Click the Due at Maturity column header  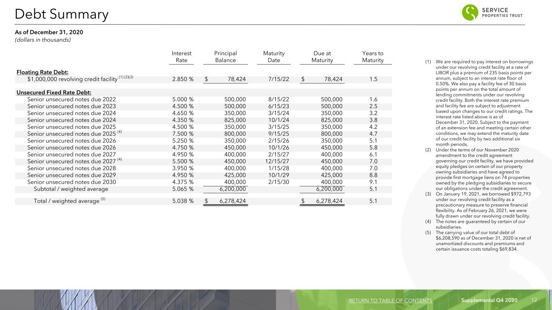coord(322,57)
